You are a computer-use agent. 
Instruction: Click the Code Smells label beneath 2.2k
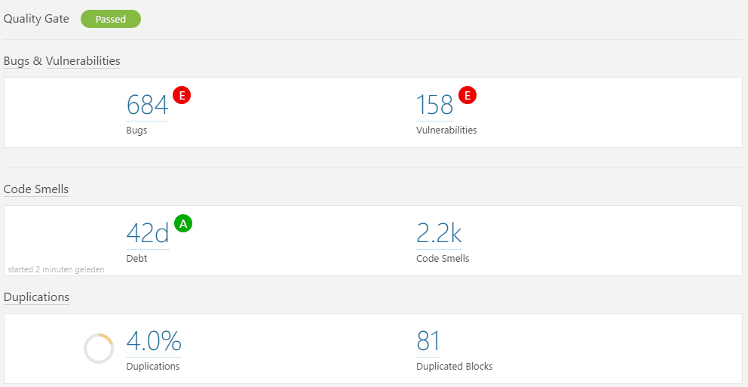pos(443,258)
